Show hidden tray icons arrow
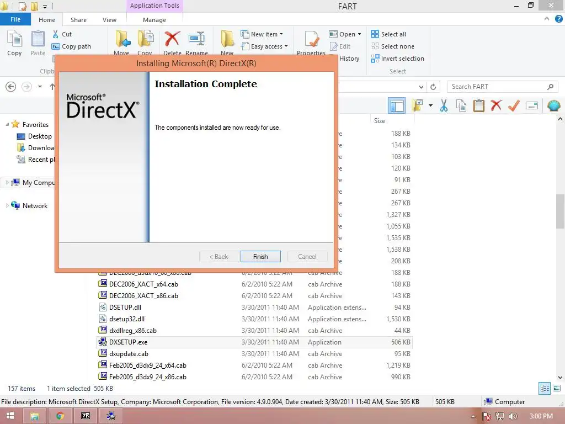This screenshot has height=424, width=565. coord(473,416)
